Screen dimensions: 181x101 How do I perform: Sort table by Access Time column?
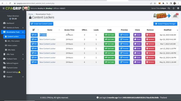coord(69,30)
